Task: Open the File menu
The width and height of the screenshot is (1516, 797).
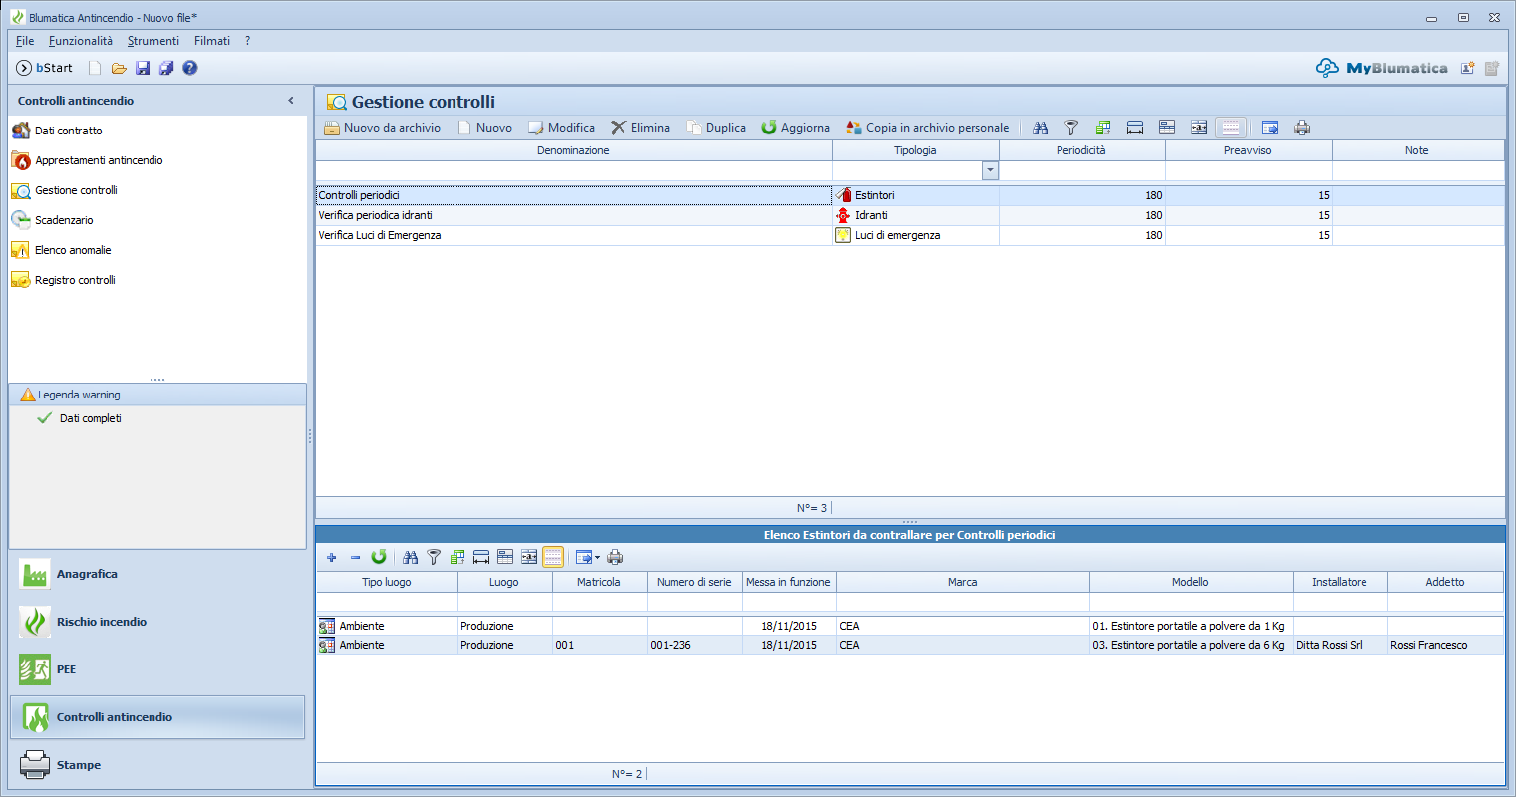Action: pos(25,41)
